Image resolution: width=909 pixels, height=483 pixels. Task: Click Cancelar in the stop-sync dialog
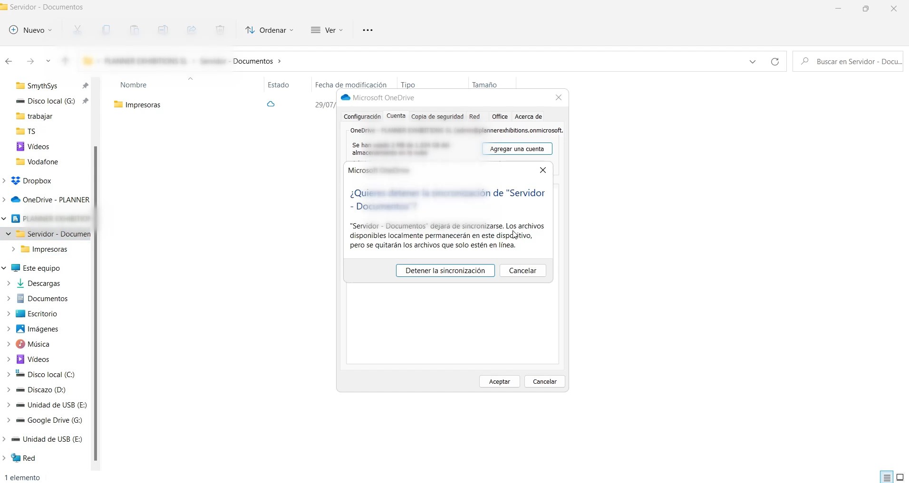522,270
